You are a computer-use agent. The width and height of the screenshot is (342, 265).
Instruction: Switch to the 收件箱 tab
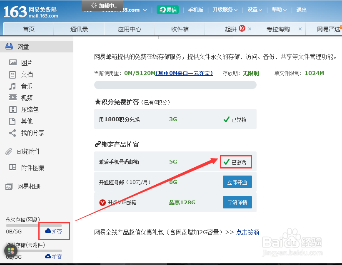(x=180, y=29)
